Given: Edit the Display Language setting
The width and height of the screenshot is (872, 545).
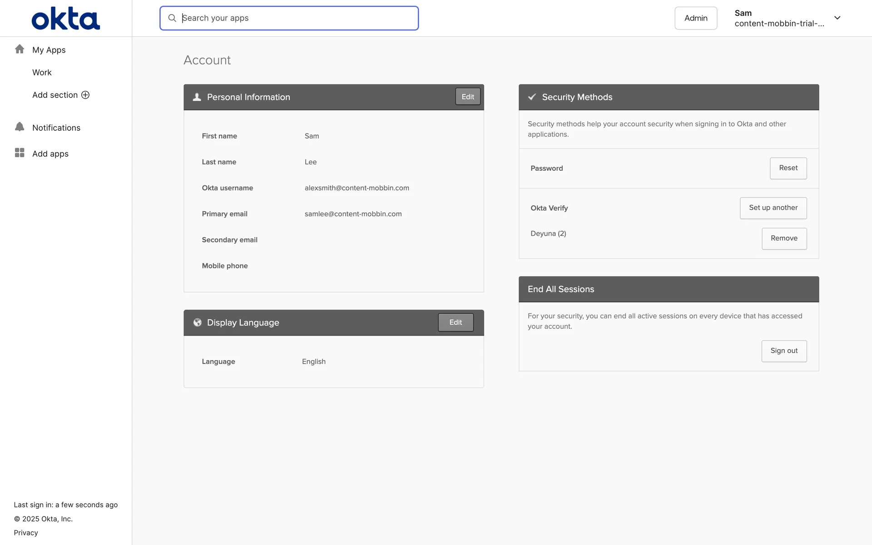Looking at the screenshot, I should point(455,322).
